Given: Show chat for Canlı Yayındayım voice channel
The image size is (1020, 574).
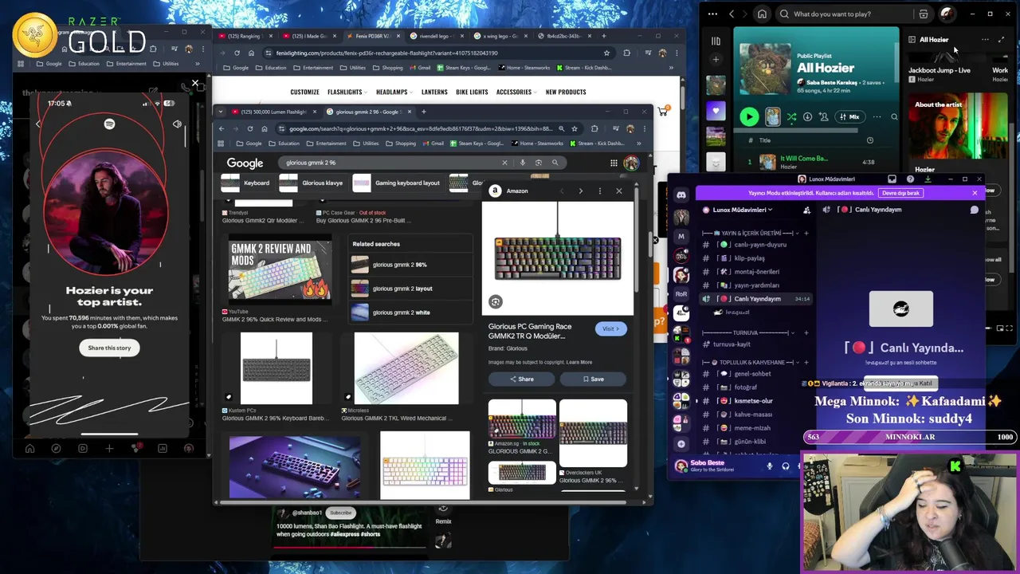Looking at the screenshot, I should tap(974, 210).
